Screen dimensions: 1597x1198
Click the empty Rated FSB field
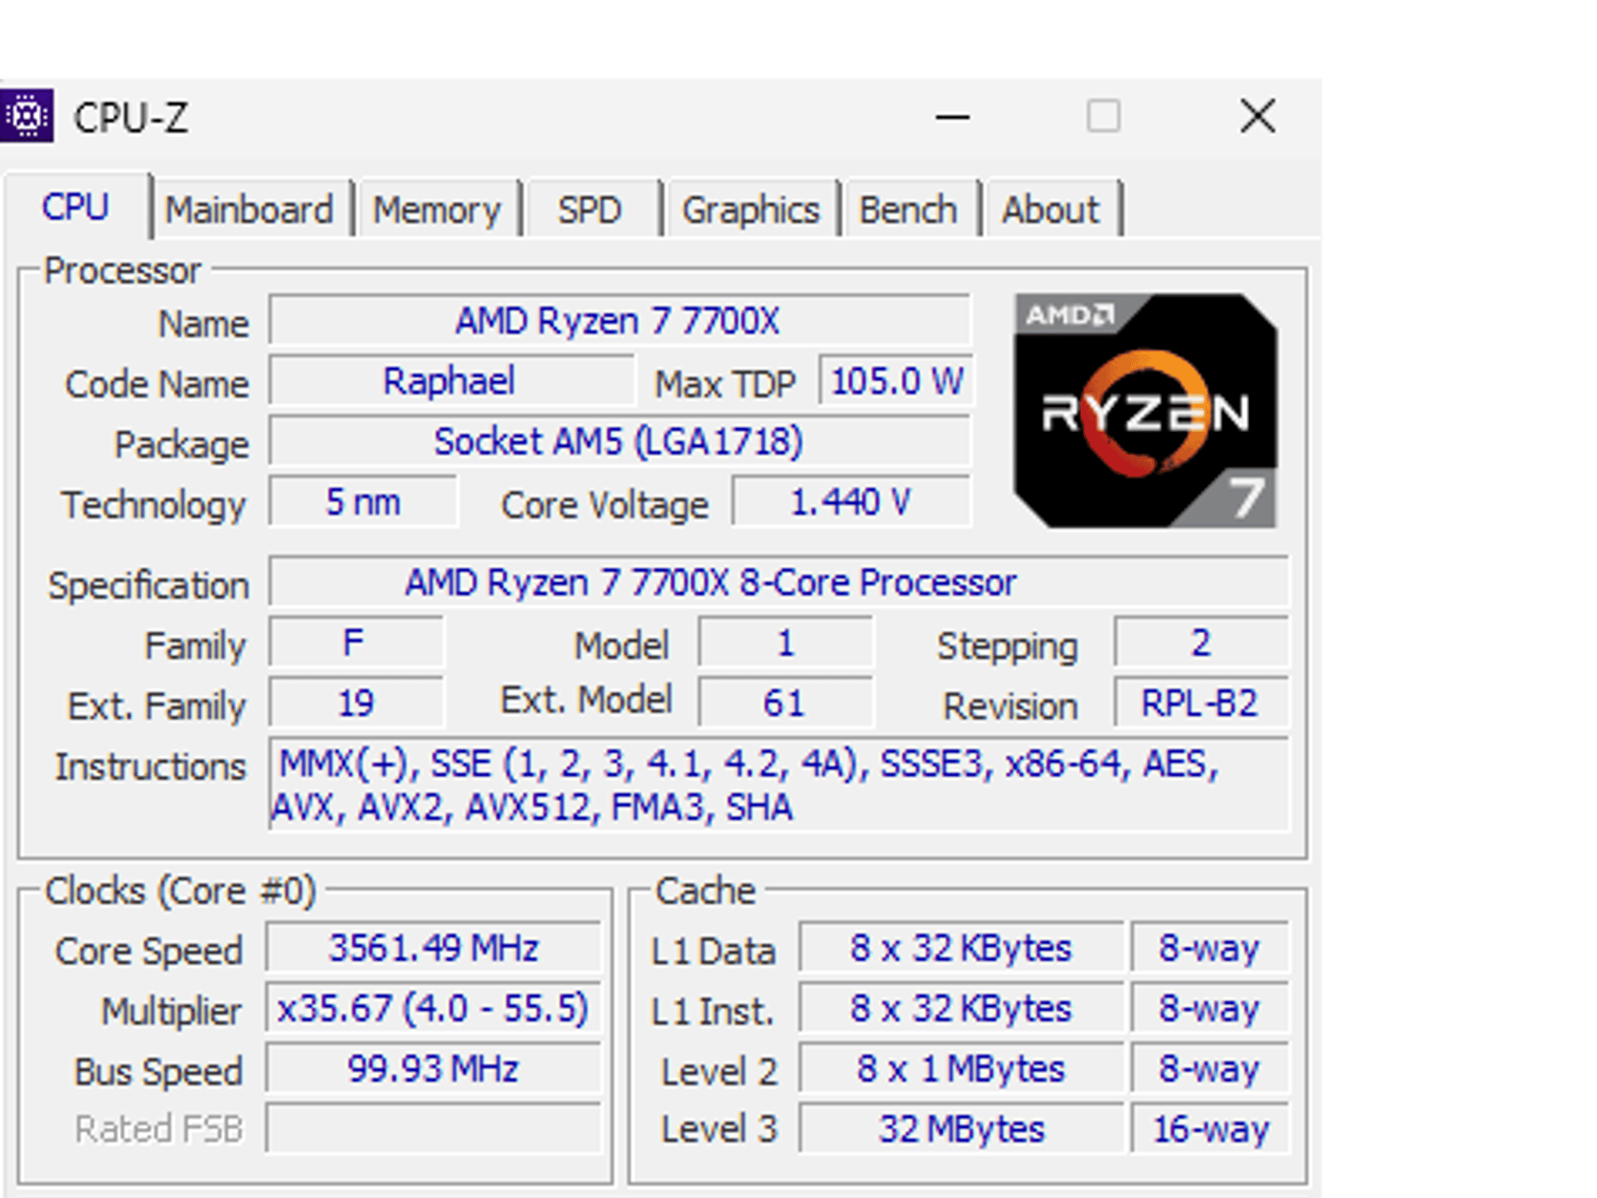434,1128
